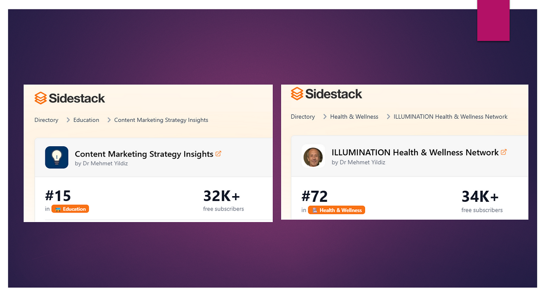Click the #15 ranking number
Screen dimensions: 544x295
click(58, 195)
